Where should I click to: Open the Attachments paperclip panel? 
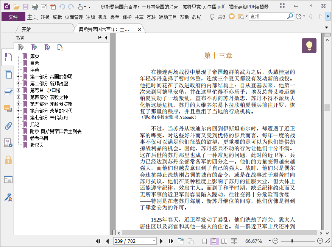coord(8,126)
